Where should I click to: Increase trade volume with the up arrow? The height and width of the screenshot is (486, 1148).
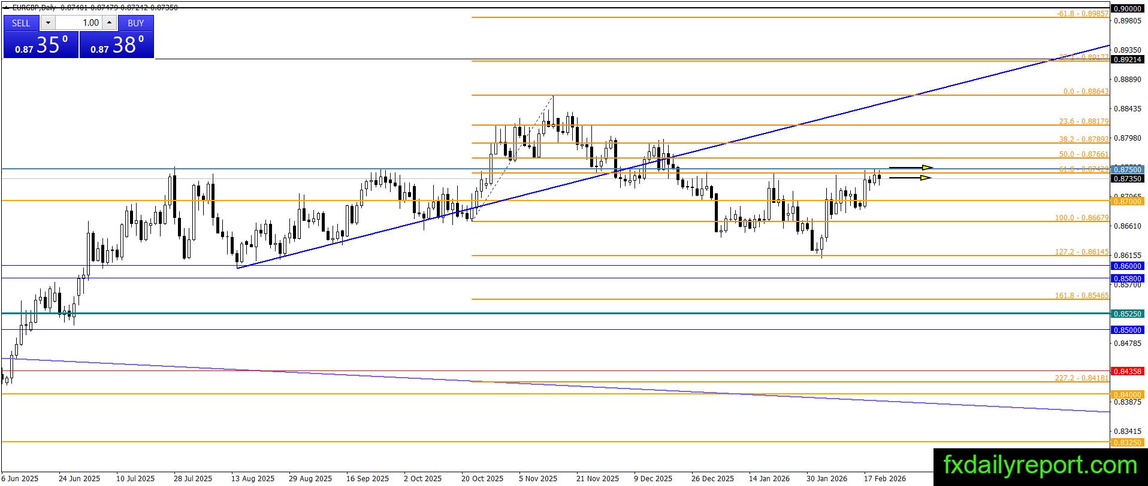pyautogui.click(x=109, y=23)
